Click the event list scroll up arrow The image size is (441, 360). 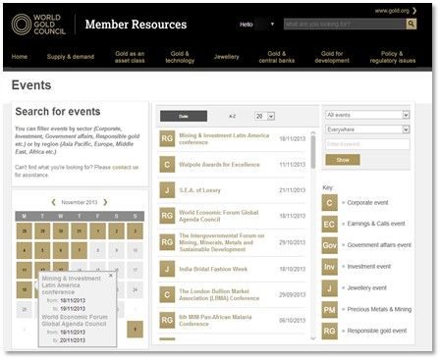click(313, 133)
